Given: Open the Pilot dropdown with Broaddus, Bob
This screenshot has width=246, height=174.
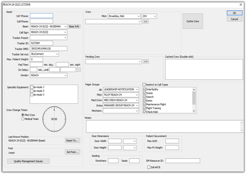Looking at the screenshot, I should tap(124, 16).
